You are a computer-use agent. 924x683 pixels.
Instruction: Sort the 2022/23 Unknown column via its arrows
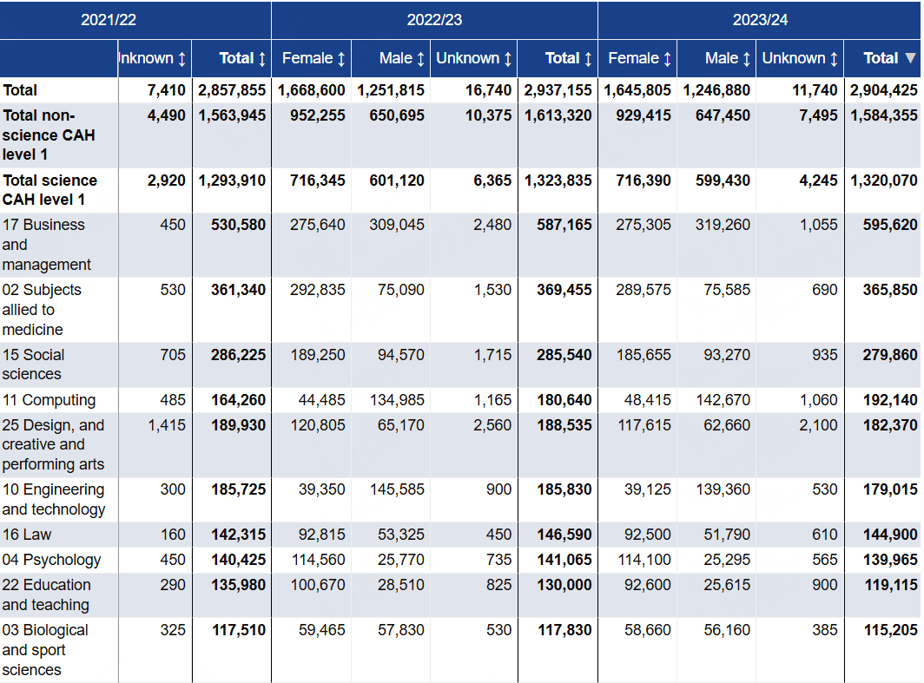[508, 59]
